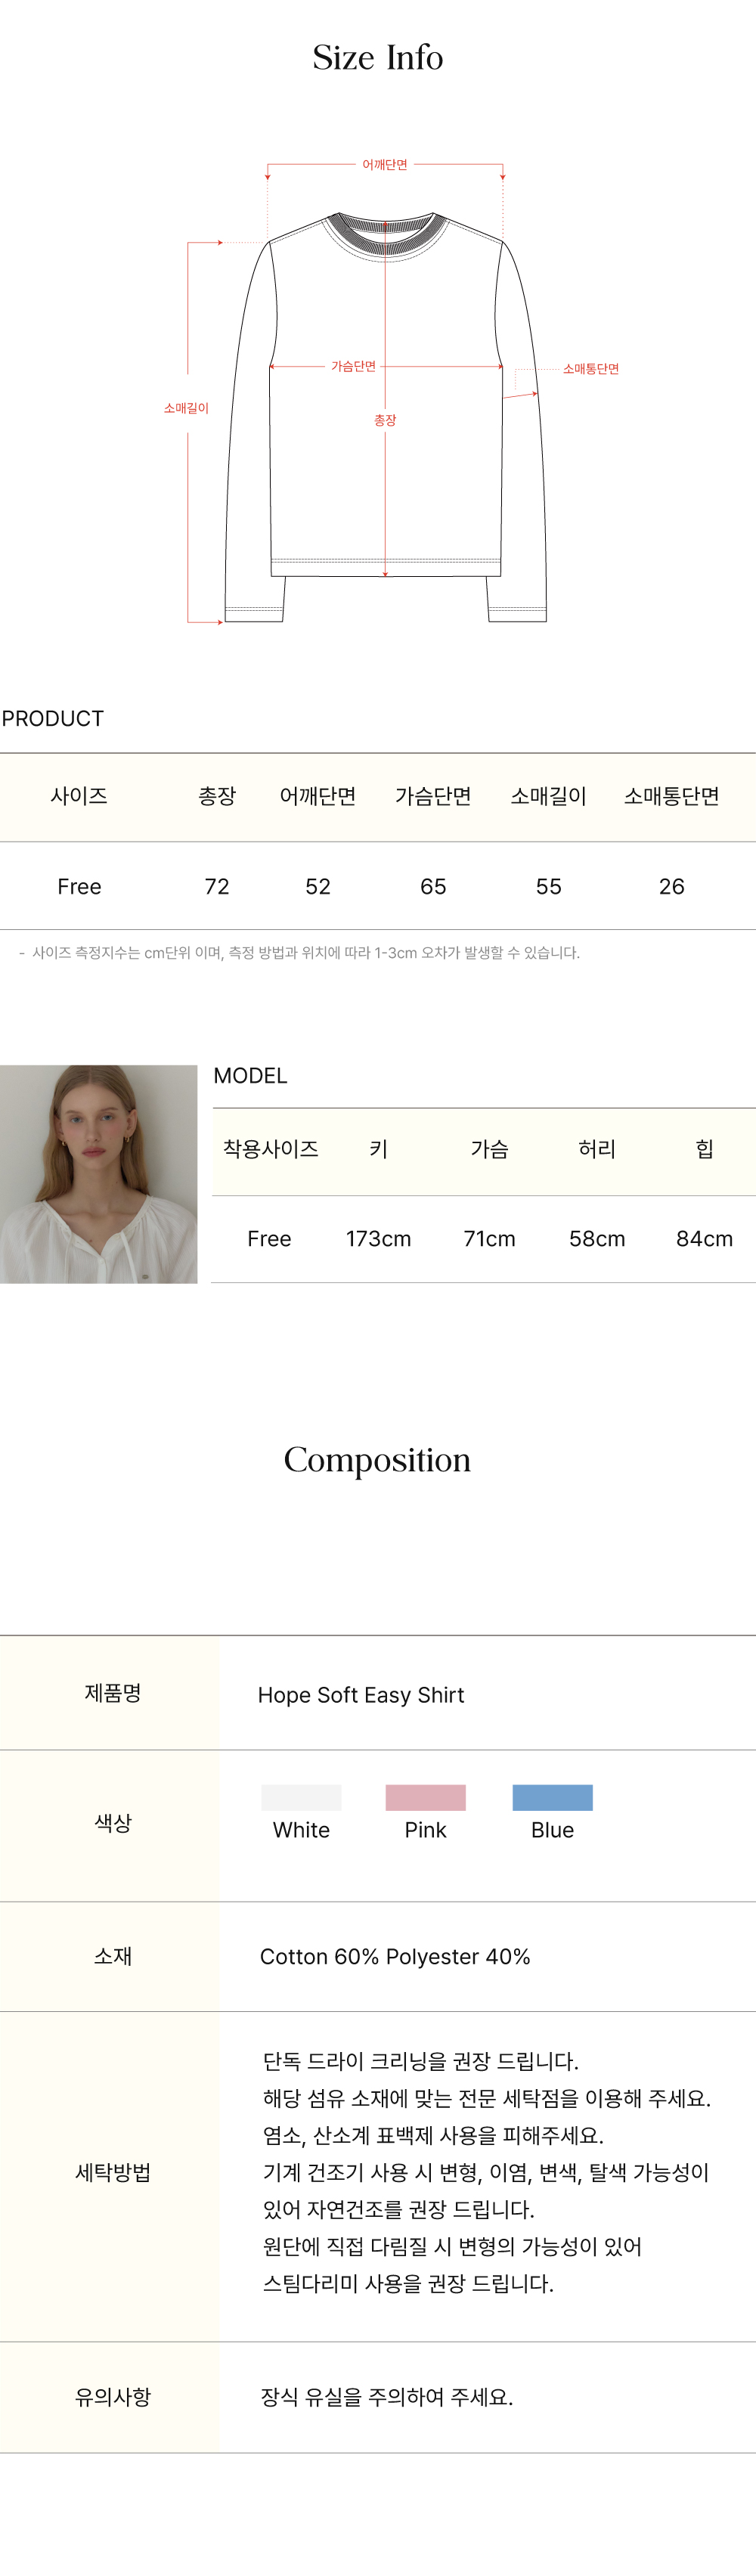Click the 총장 value 72
The height and width of the screenshot is (2576, 756).
[217, 886]
